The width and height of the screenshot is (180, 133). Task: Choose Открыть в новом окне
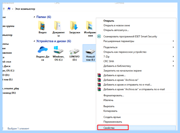tap(136, 25)
